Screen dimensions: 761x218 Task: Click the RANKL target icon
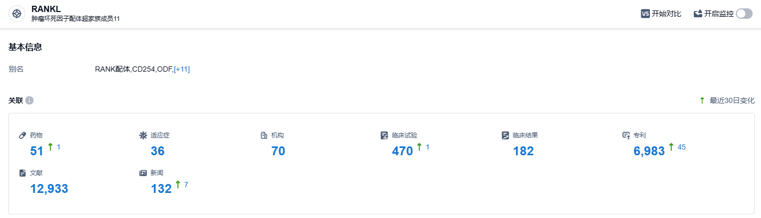point(17,14)
